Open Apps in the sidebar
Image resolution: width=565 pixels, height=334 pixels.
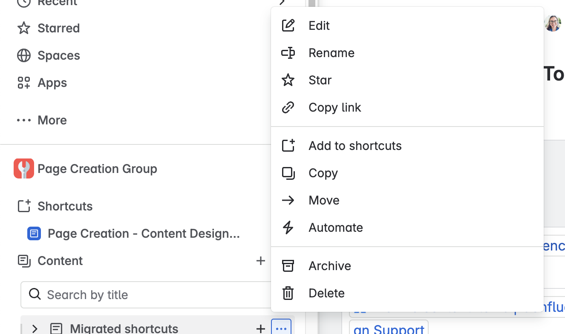pos(42,83)
